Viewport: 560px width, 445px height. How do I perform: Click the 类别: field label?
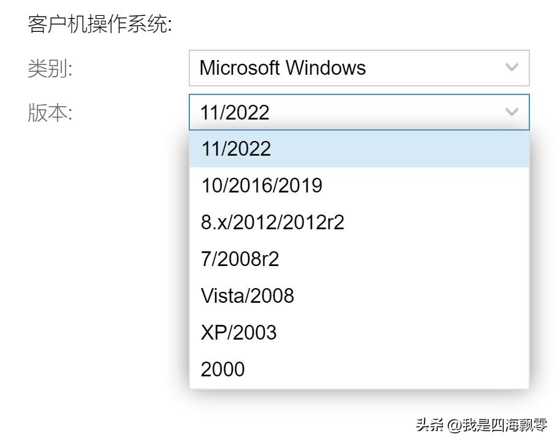[x=50, y=68]
